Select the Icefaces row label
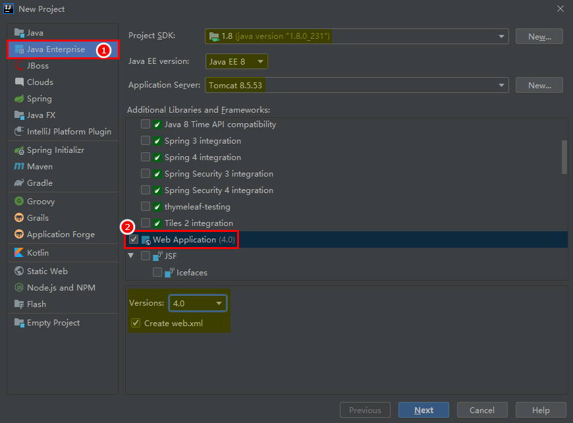 click(x=192, y=272)
